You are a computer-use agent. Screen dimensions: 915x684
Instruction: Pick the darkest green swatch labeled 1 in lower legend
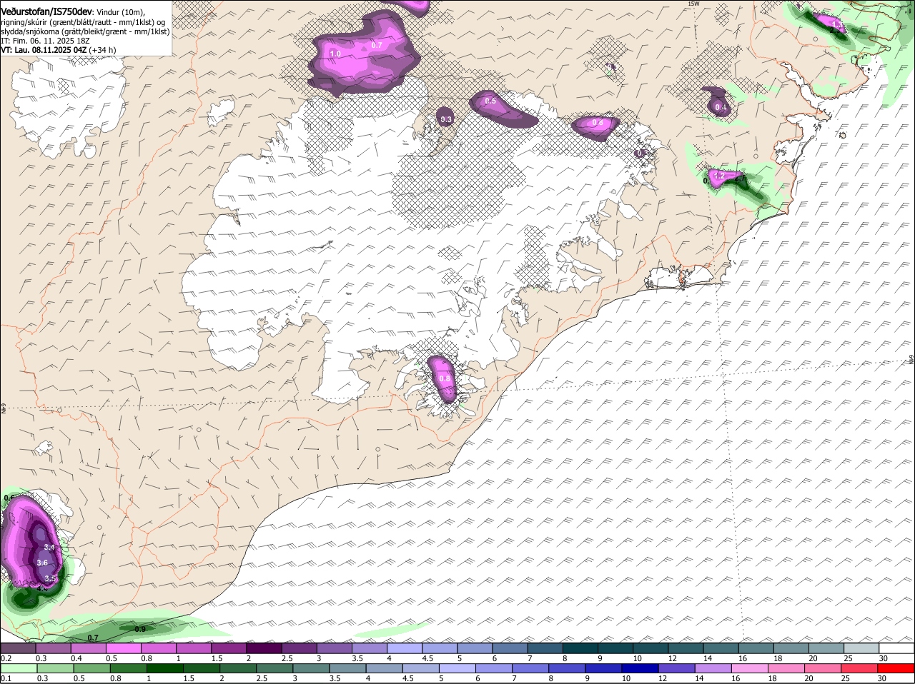coord(164,668)
